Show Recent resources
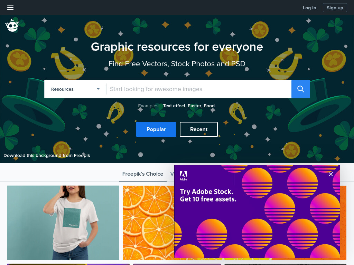 pyautogui.click(x=199, y=129)
